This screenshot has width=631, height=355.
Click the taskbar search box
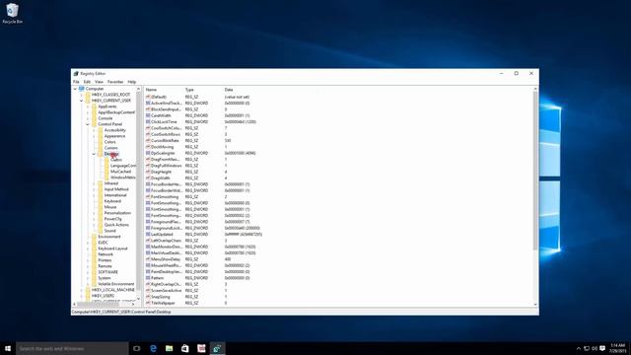tap(72, 348)
